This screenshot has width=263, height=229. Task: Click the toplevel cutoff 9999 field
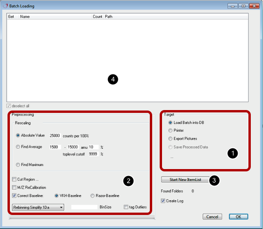(93, 154)
